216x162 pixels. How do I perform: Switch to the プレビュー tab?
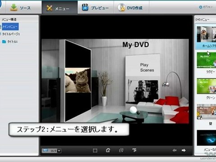click(95, 8)
